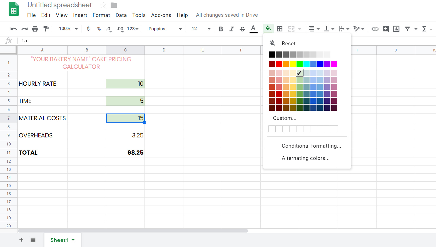Click the Undo icon
The image size is (436, 247).
point(13,29)
